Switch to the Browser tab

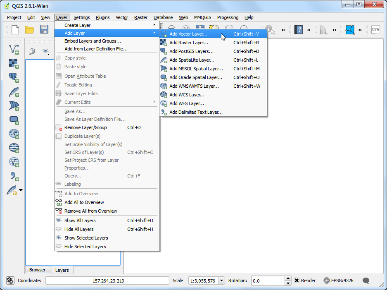pyautogui.click(x=38, y=270)
